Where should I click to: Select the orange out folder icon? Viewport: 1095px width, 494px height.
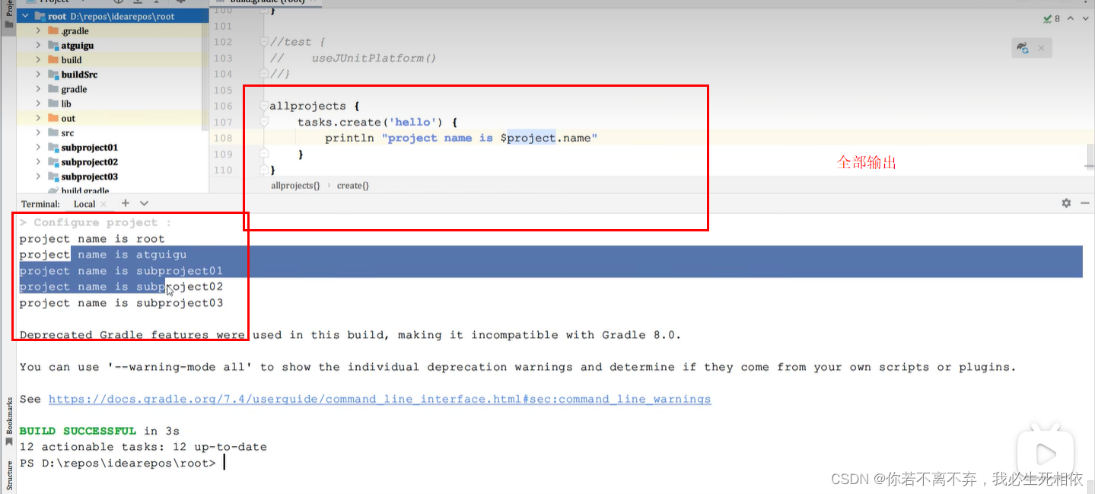tap(53, 118)
